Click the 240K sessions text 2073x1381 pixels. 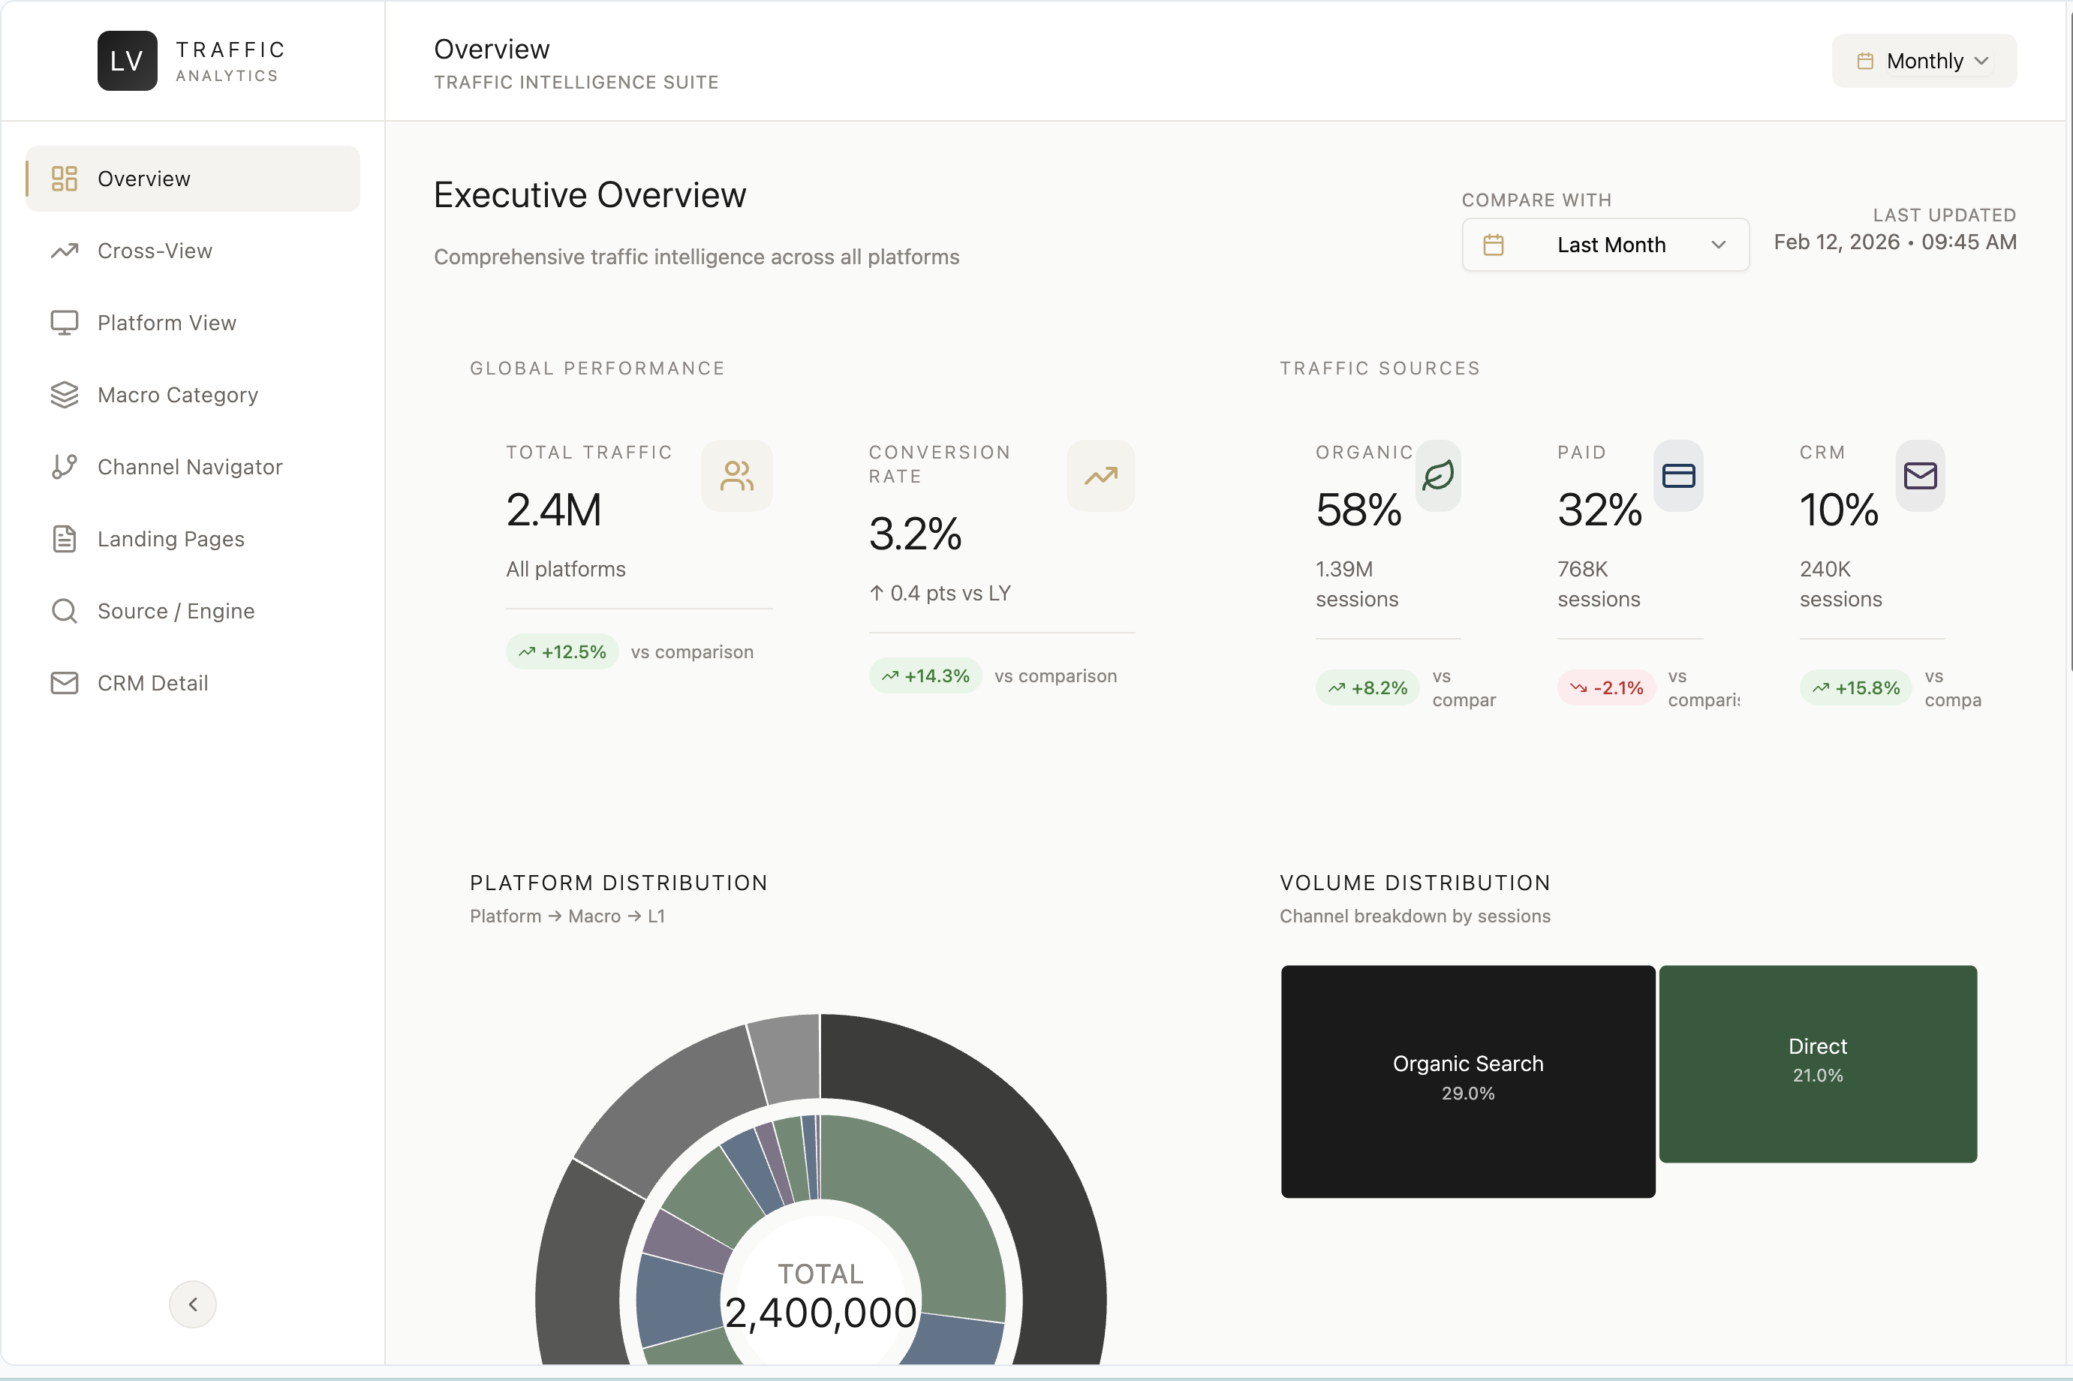tap(1840, 584)
